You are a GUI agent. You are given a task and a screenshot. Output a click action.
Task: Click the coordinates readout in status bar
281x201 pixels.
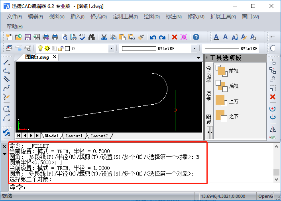(223, 196)
